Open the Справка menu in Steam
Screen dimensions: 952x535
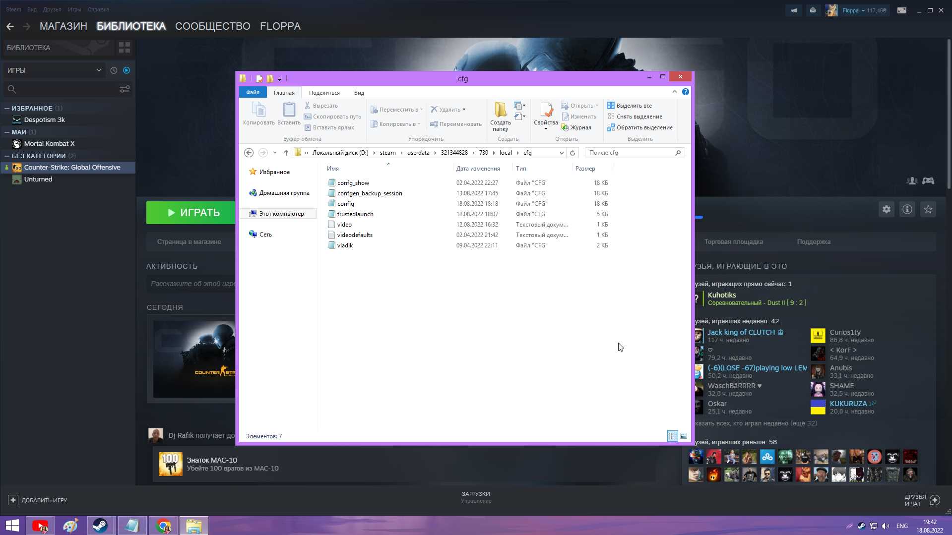pos(98,9)
